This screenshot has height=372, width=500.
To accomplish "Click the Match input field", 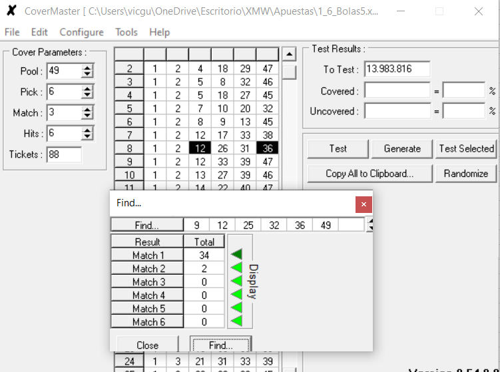I will point(65,112).
